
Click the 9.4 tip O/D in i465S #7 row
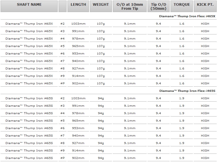coord(158,136)
